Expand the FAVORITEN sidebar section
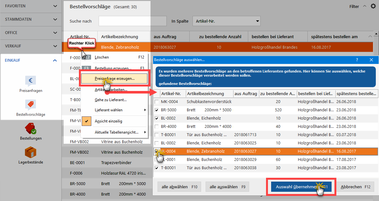Image resolution: width=379 pixels, height=201 pixels. coord(55,6)
